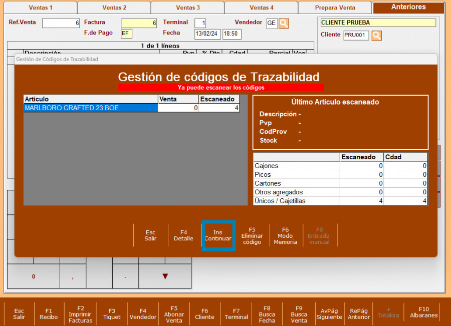This screenshot has width=451, height=326.
Task: Go to AvPág Siguiente sale
Action: (x=329, y=314)
